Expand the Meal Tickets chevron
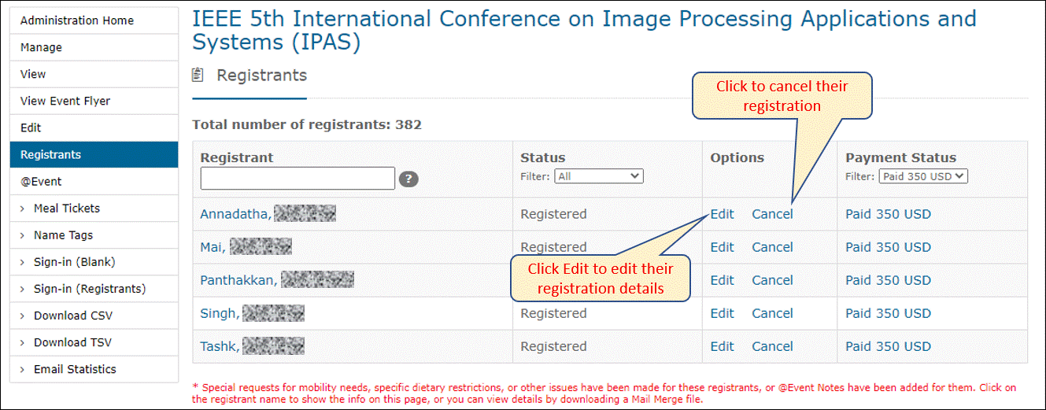The image size is (1046, 410). coord(23,209)
